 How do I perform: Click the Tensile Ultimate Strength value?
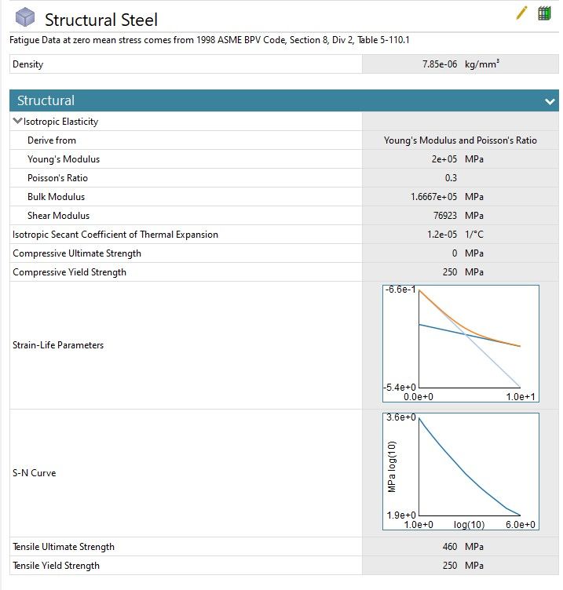[451, 547]
